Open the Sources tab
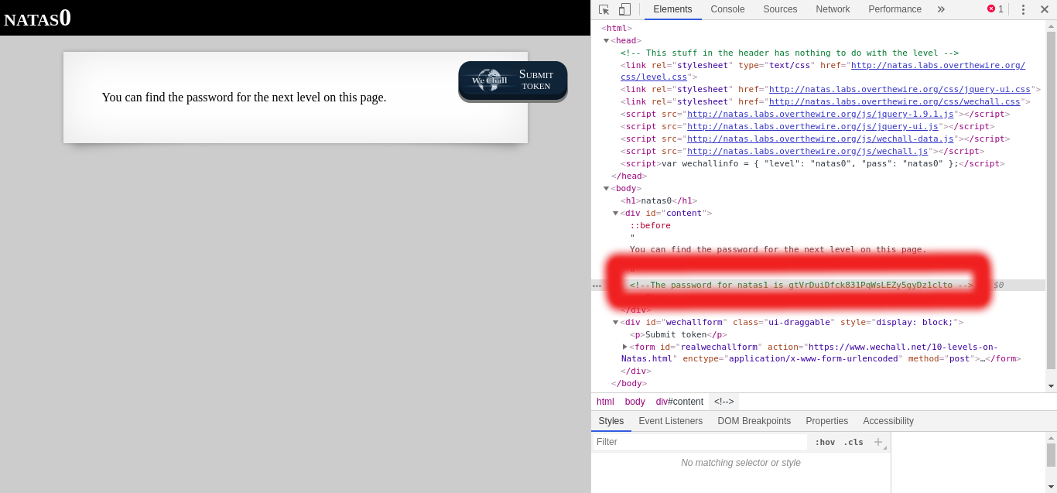Image resolution: width=1057 pixels, height=493 pixels. [x=780, y=9]
